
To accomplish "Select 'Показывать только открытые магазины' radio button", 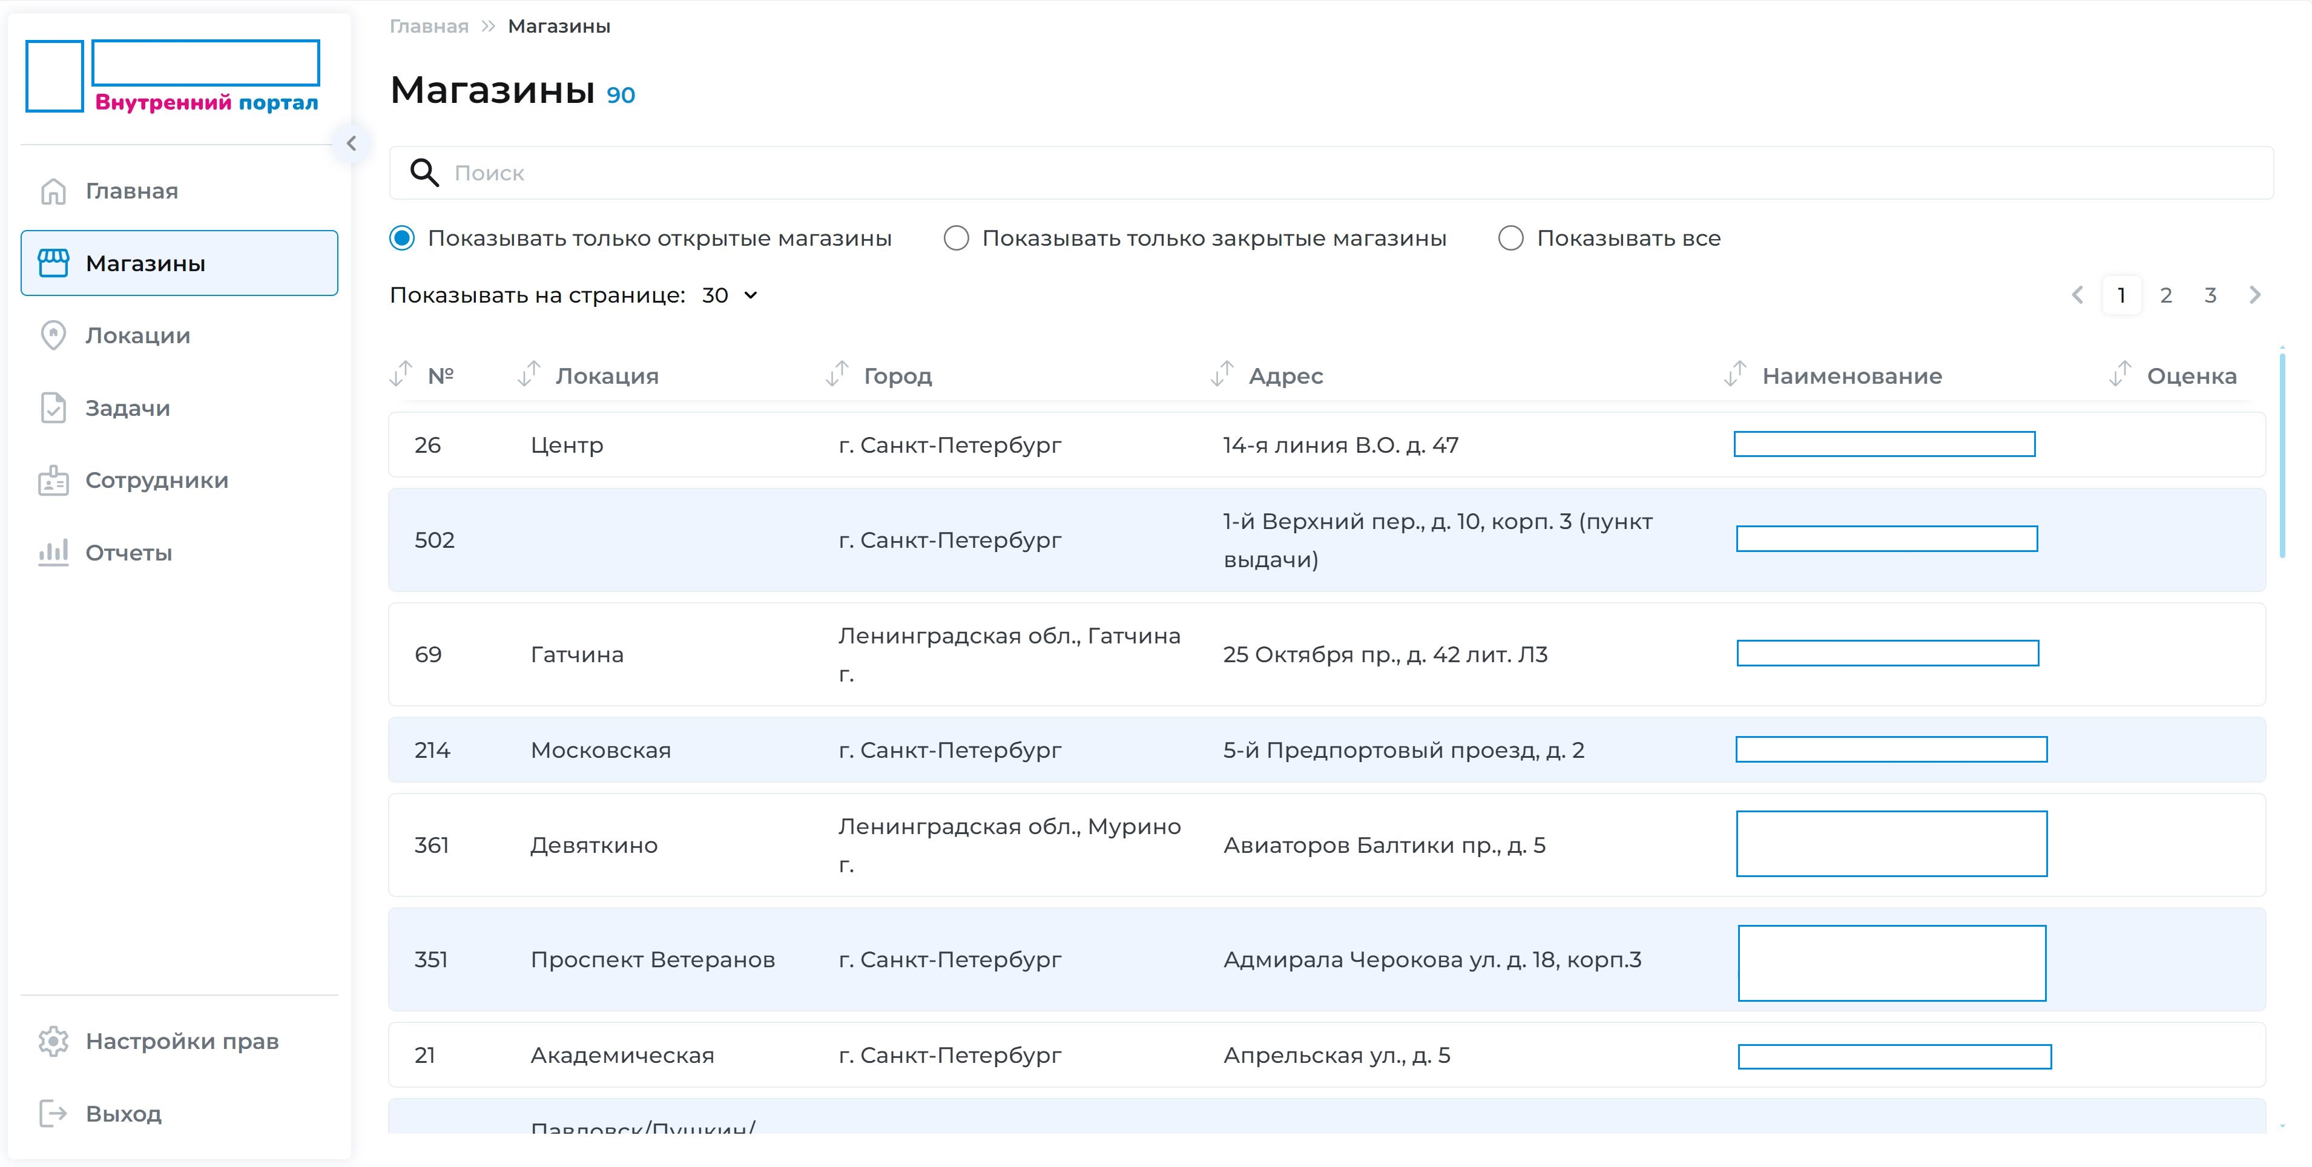I will click(402, 238).
